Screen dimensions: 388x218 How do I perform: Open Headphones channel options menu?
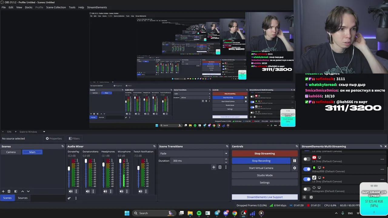tap(111, 191)
